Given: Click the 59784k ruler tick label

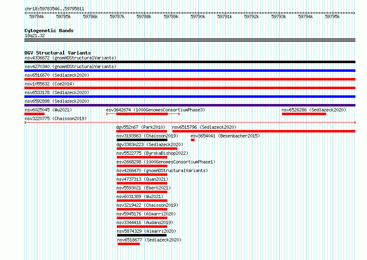Looking at the screenshot, I should (x=37, y=17).
